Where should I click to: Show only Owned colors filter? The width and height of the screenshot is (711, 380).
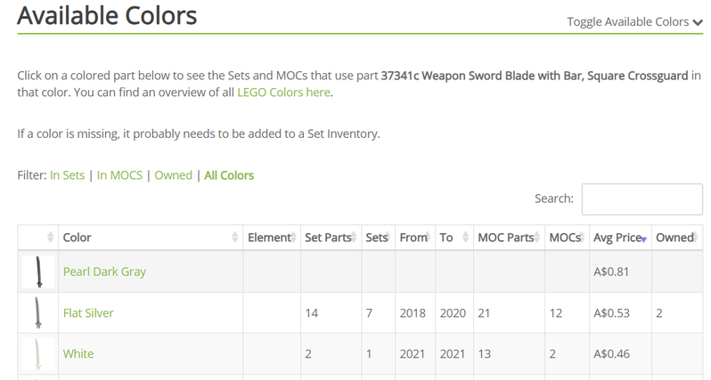[x=173, y=175]
